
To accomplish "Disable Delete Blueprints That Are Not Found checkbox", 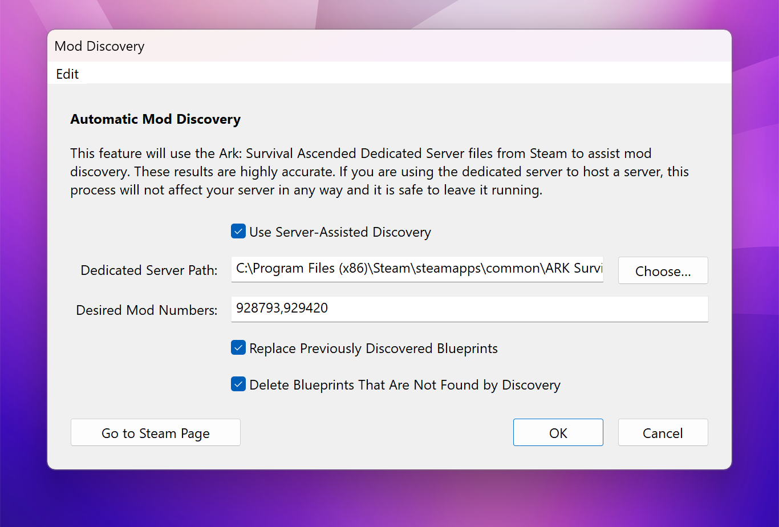I will point(238,384).
